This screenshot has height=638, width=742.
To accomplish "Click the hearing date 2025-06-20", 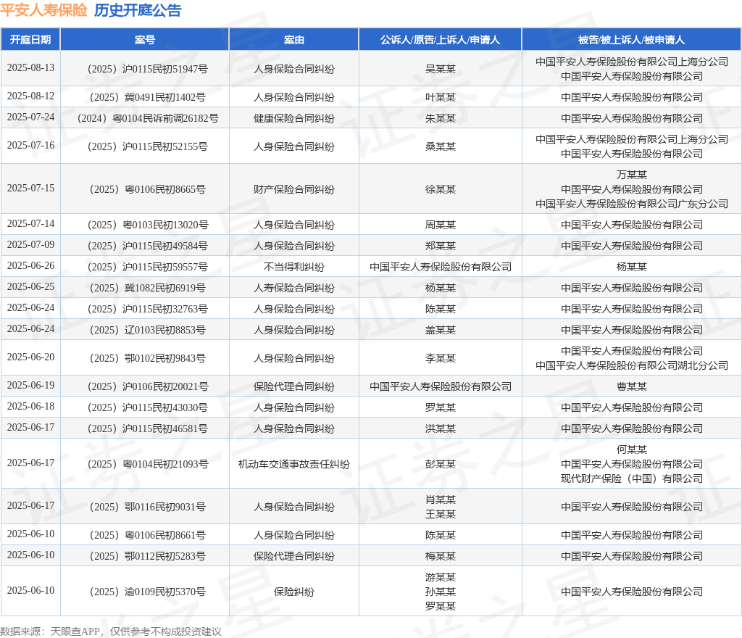I will [x=30, y=357].
